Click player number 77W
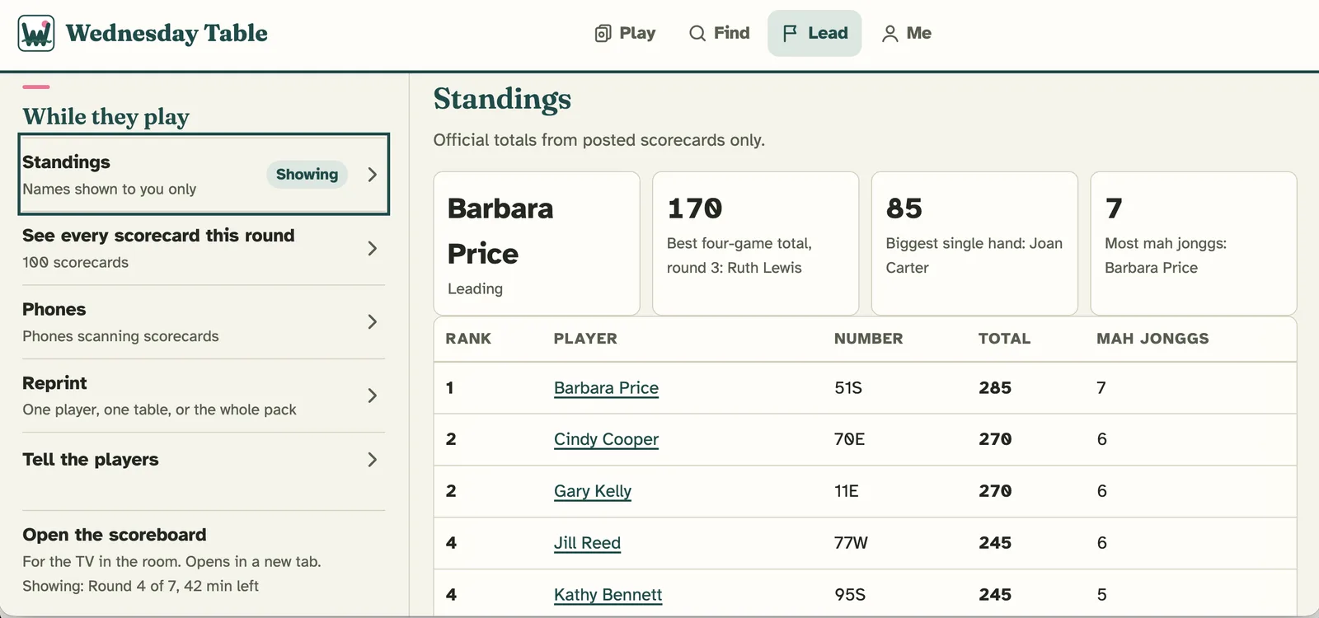The image size is (1319, 618). pyautogui.click(x=851, y=543)
